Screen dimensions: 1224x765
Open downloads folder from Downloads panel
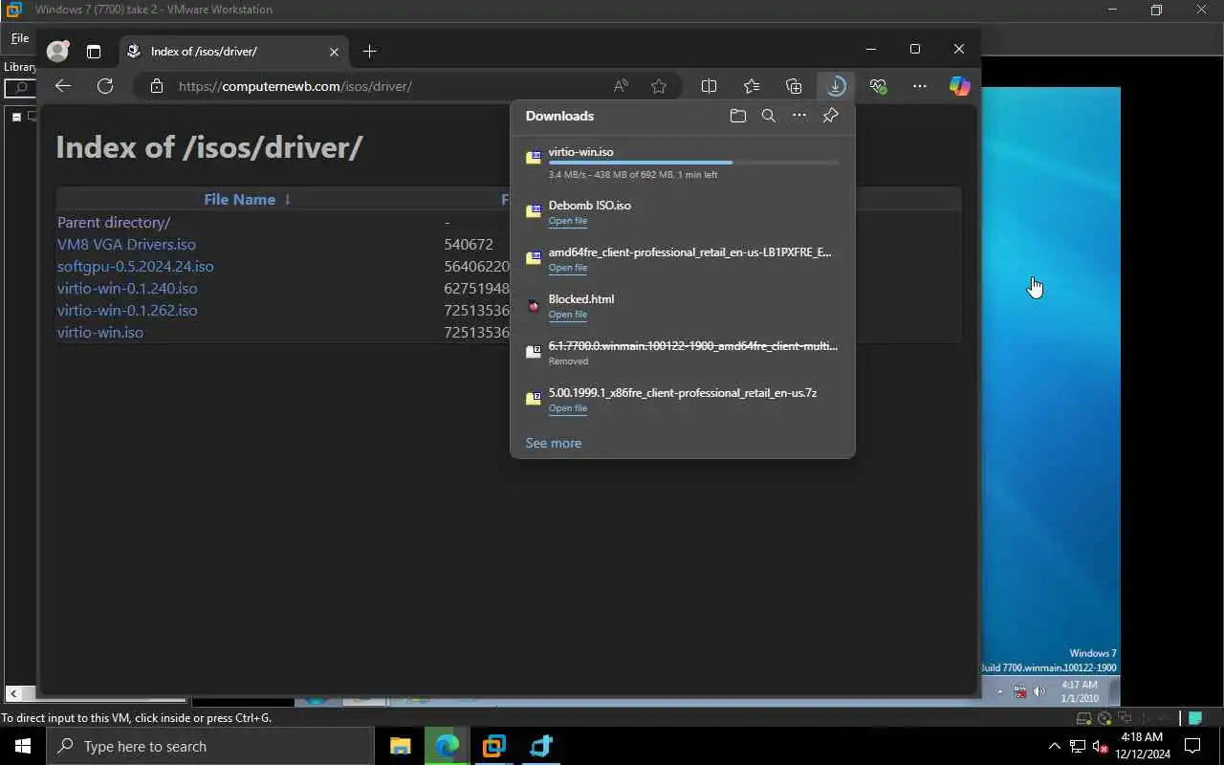tap(737, 116)
